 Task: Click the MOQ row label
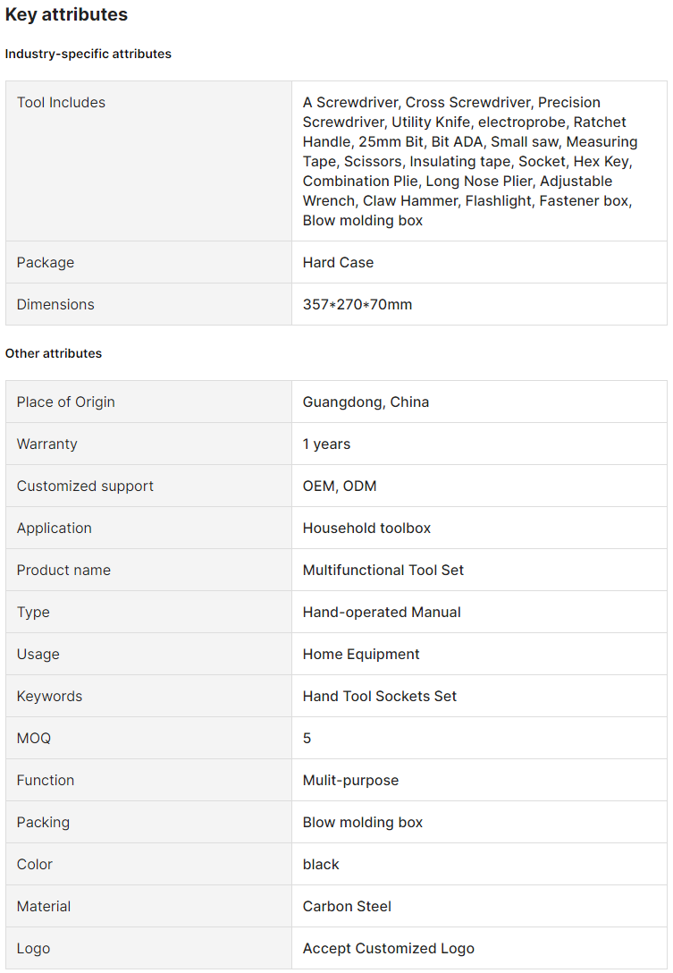34,739
